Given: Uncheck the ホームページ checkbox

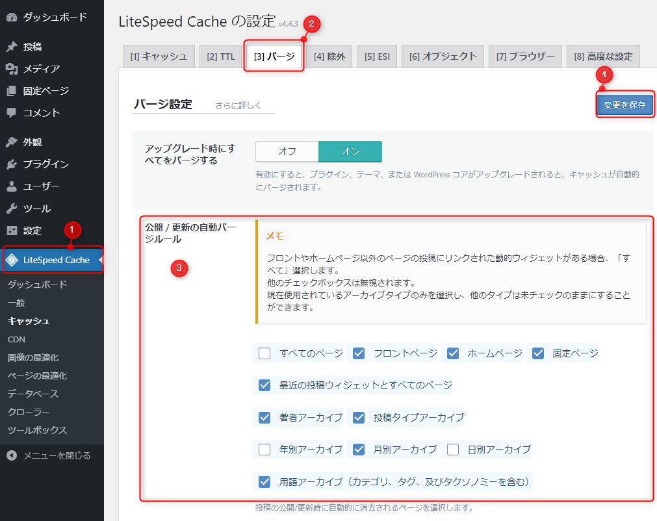Looking at the screenshot, I should tap(453, 353).
